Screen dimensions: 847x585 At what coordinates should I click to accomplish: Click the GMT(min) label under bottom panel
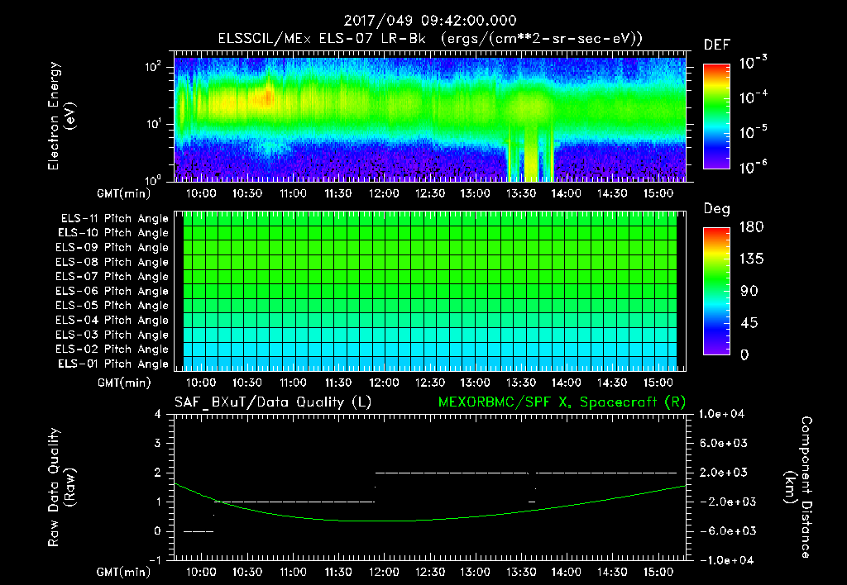[124, 573]
